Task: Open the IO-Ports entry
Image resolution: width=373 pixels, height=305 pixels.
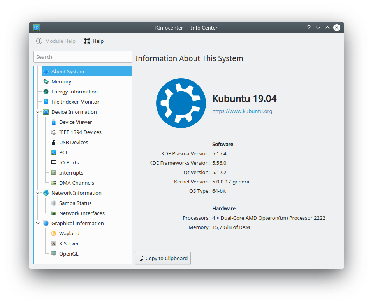Action: [91, 163]
